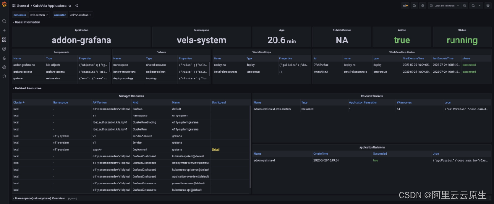The width and height of the screenshot is (494, 204).
Task: Click the grafana-access name cell in Components
Action: [22, 72]
